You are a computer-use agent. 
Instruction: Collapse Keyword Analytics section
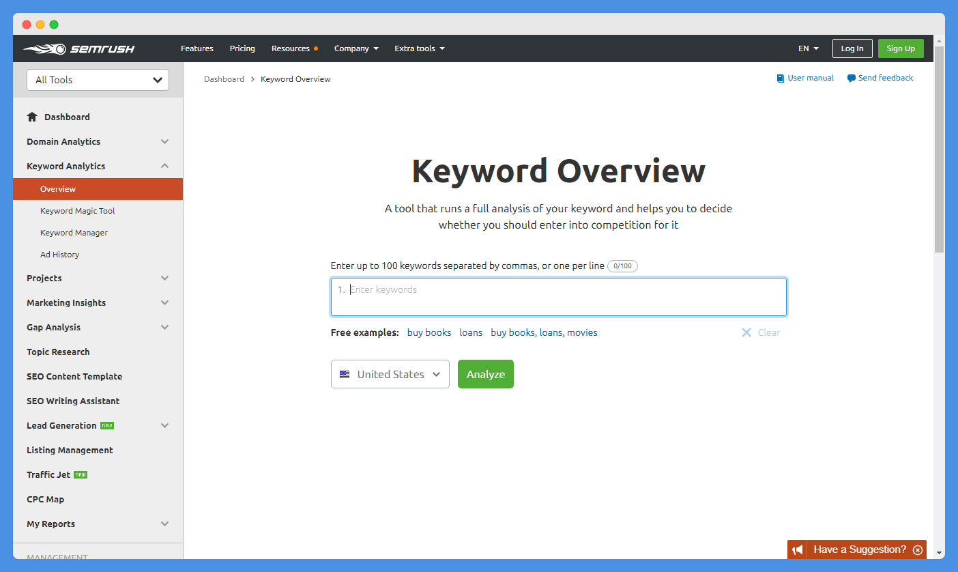click(x=164, y=166)
